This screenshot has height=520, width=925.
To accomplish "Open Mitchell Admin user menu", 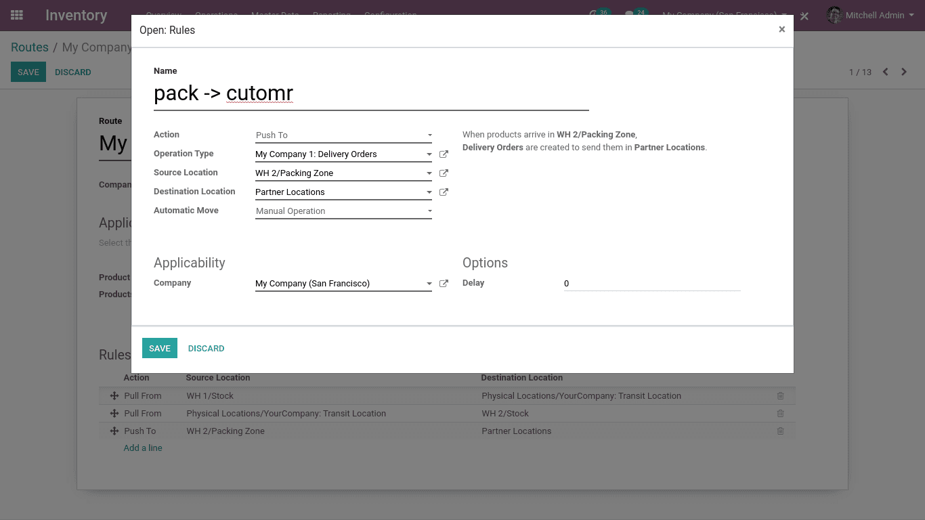I will [869, 15].
